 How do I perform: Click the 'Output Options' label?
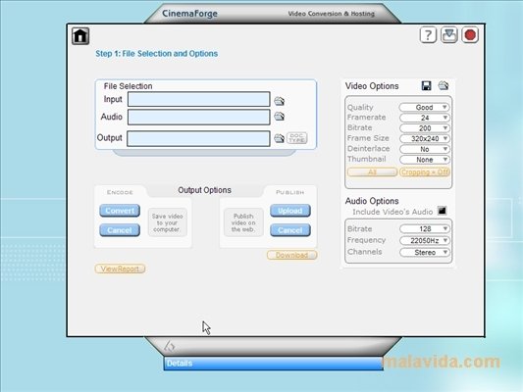204,190
